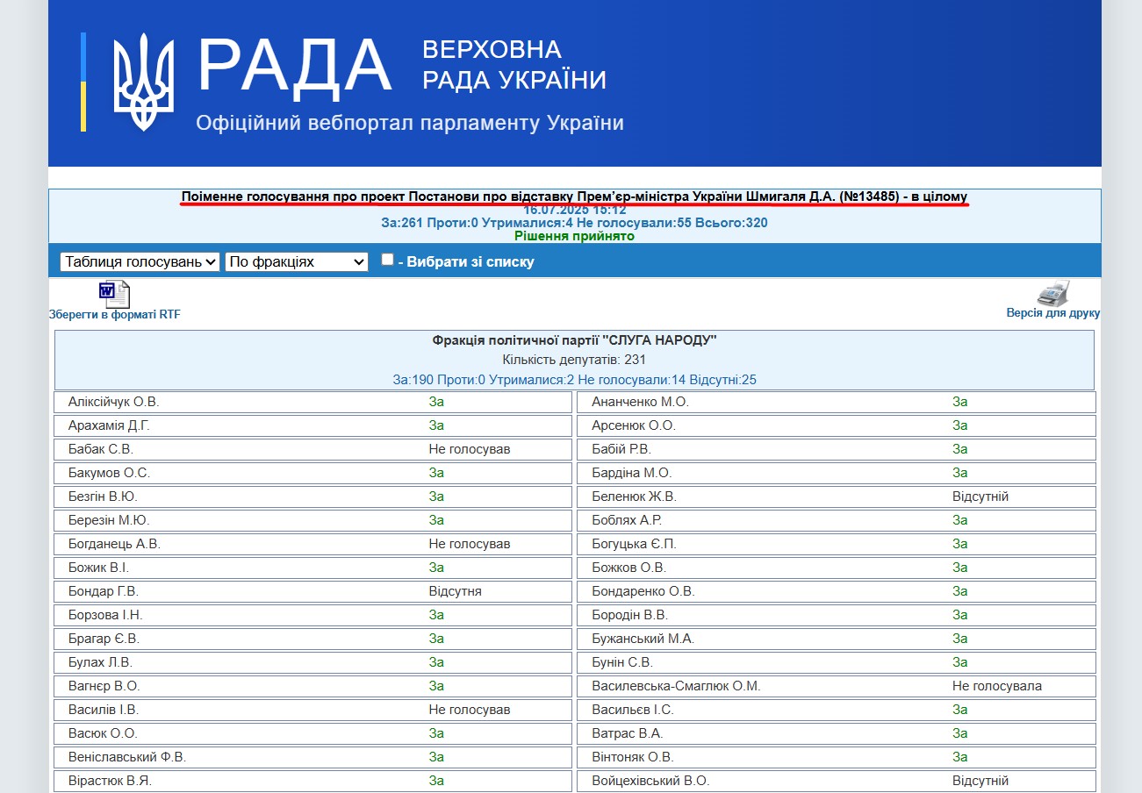1142x793 pixels.
Task: Select deputy Беленюк Ж.В.
Action: click(x=635, y=497)
